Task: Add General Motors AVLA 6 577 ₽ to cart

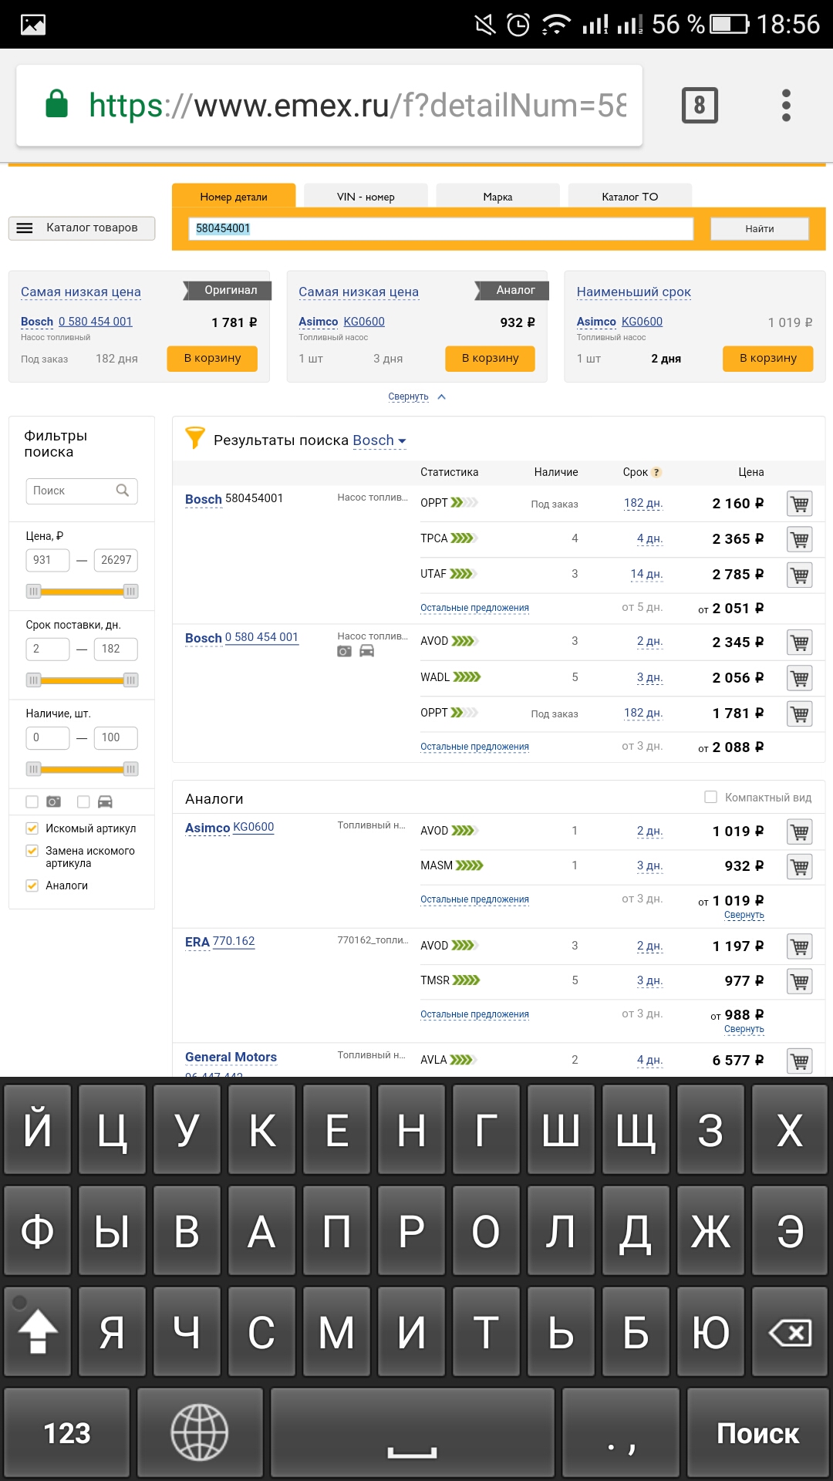Action: [800, 1061]
